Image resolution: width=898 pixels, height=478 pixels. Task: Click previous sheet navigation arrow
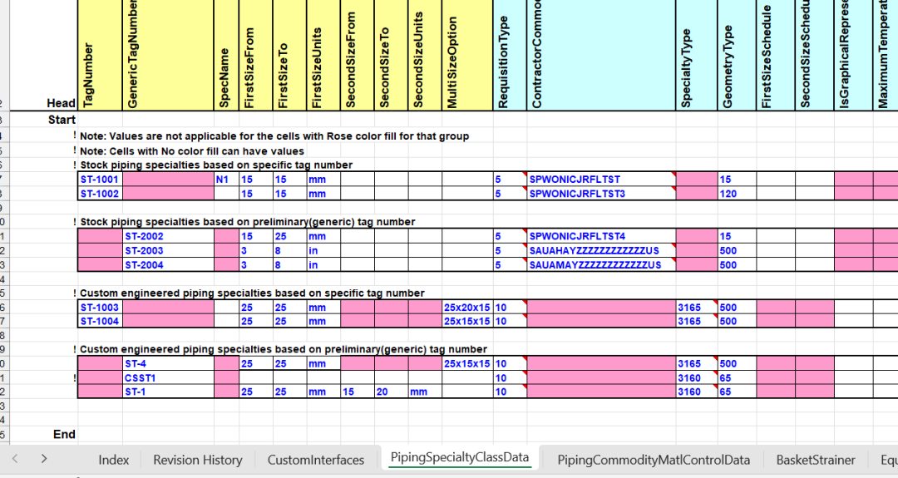(x=16, y=459)
